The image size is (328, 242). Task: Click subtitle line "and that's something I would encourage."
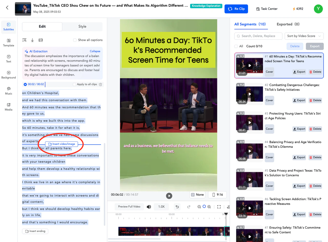[x=55, y=222]
